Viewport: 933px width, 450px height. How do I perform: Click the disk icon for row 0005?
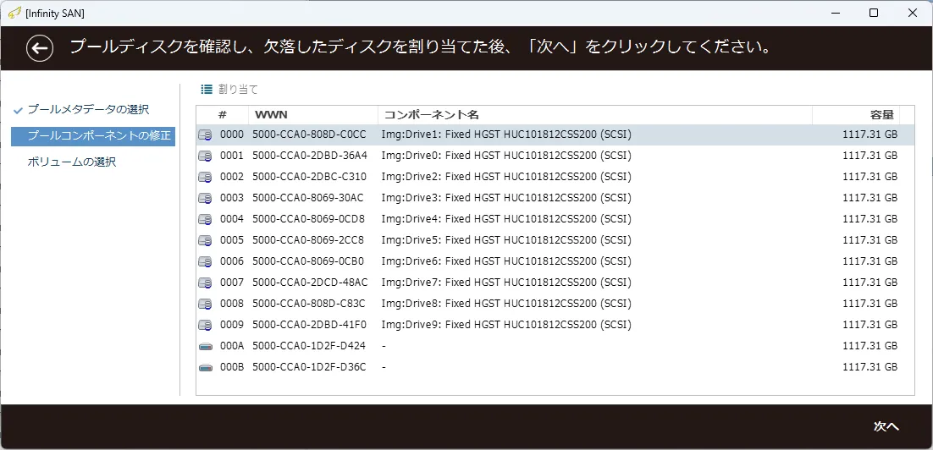click(x=205, y=240)
